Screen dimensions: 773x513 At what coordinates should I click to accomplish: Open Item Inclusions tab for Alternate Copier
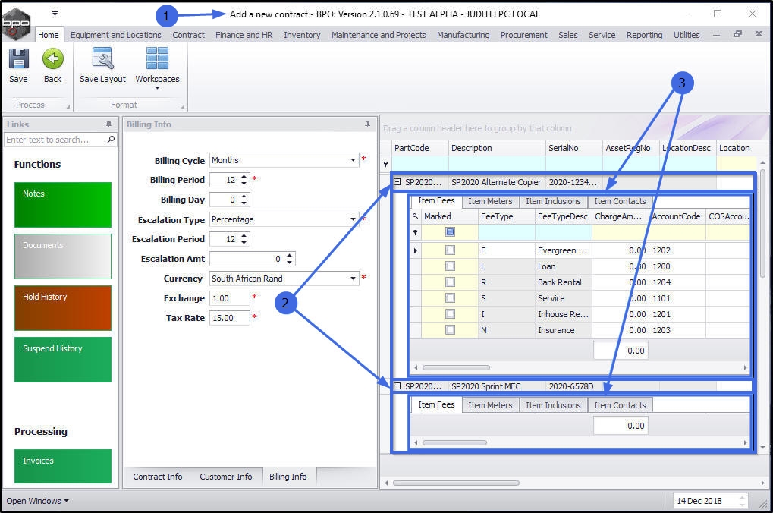pos(553,201)
